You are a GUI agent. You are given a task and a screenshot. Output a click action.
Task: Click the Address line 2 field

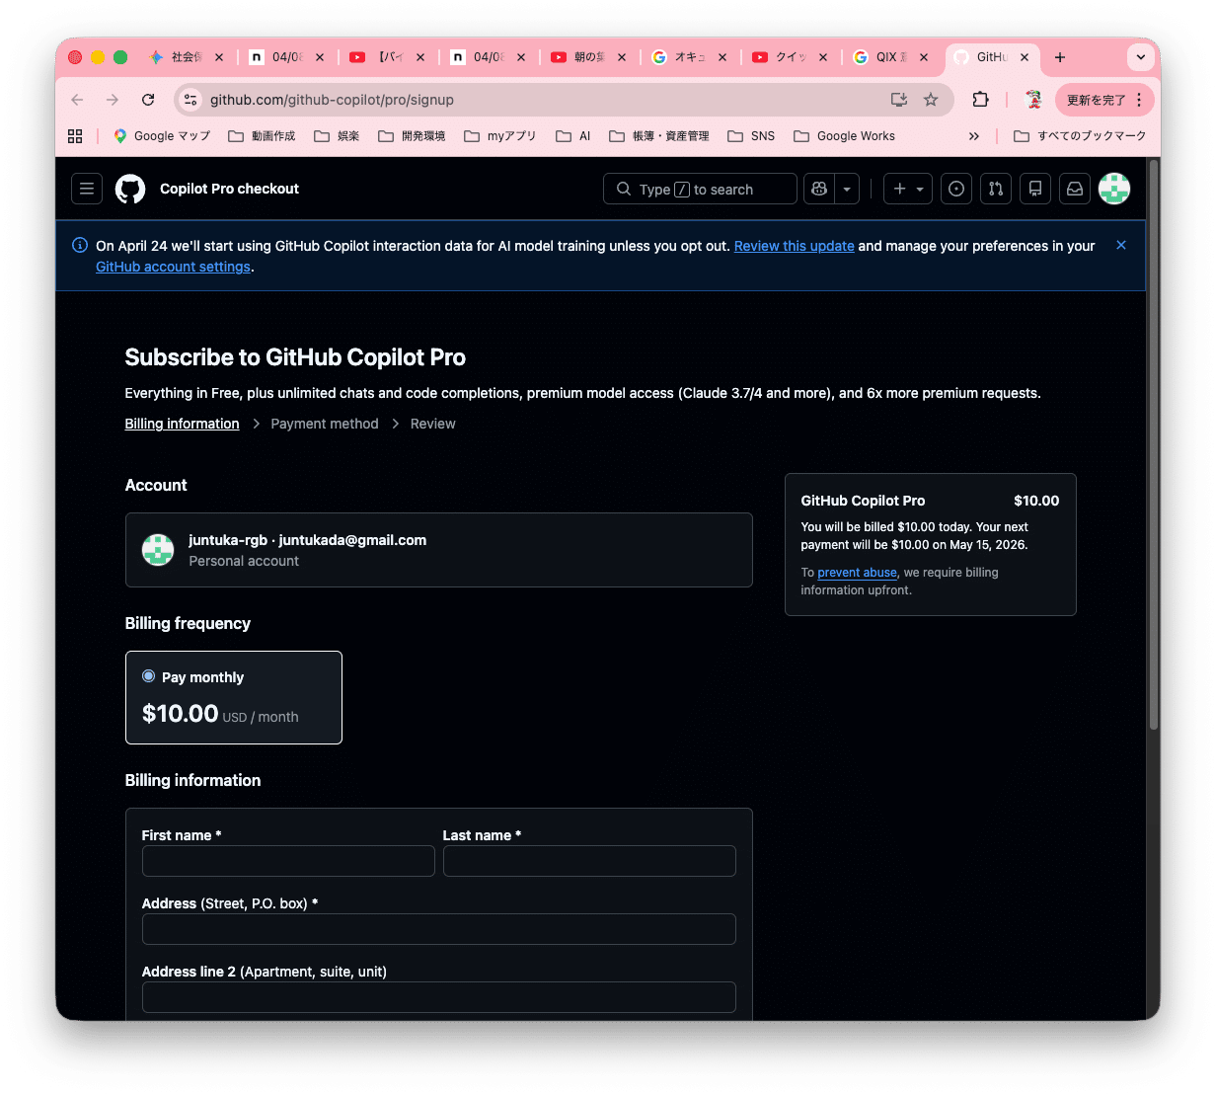coord(439,997)
